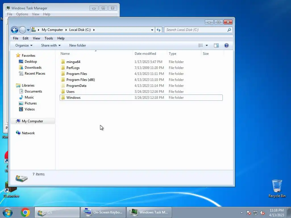Sort by the Size column header
The image size is (291, 218).
coord(212,54)
